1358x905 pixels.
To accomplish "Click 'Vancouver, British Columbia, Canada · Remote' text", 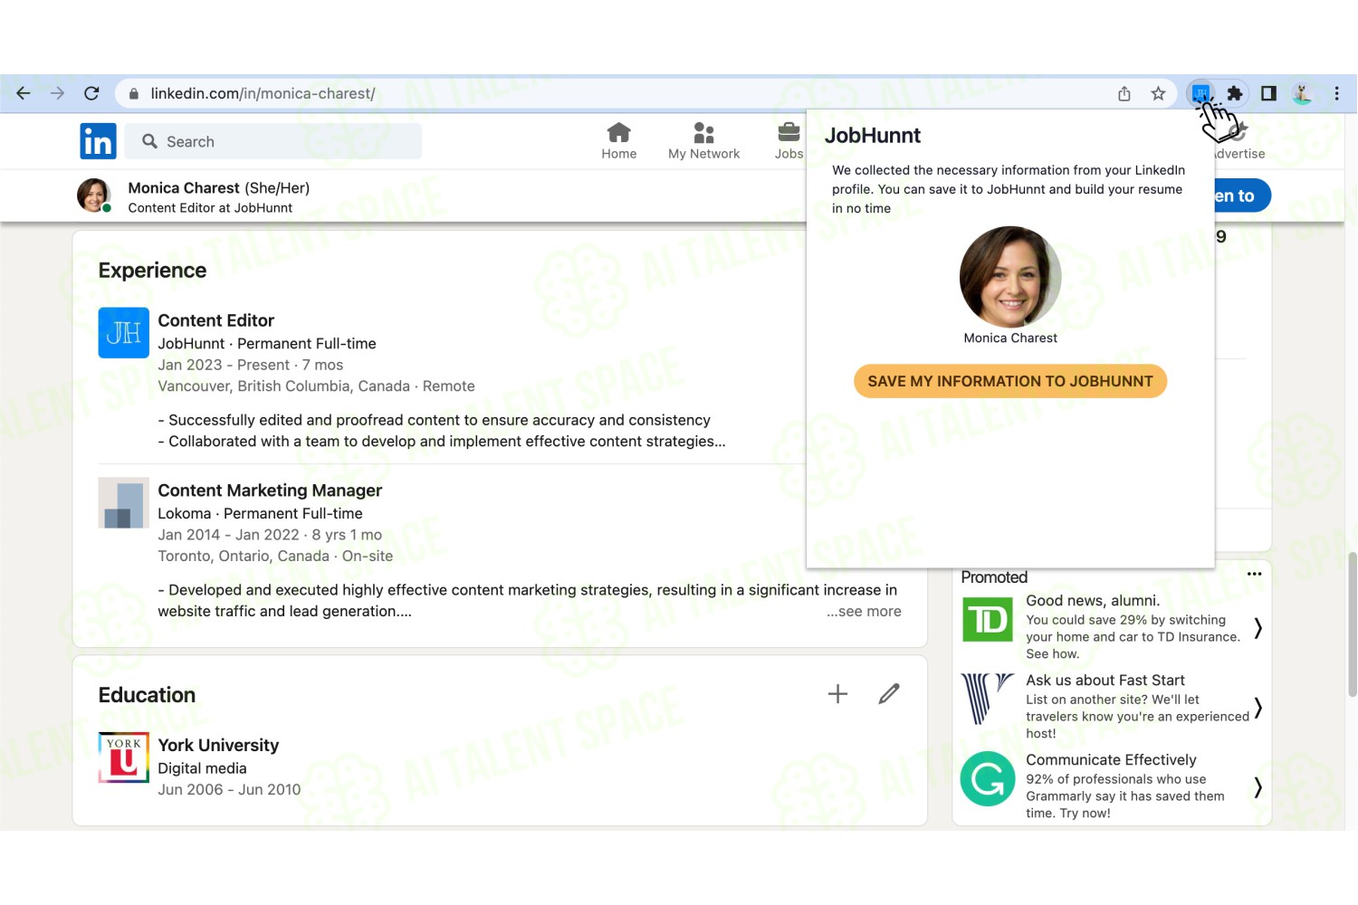I will click(x=316, y=386).
